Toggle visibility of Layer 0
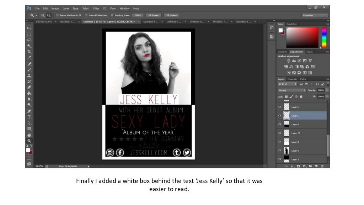This screenshot has height=205, width=364. coord(280,151)
